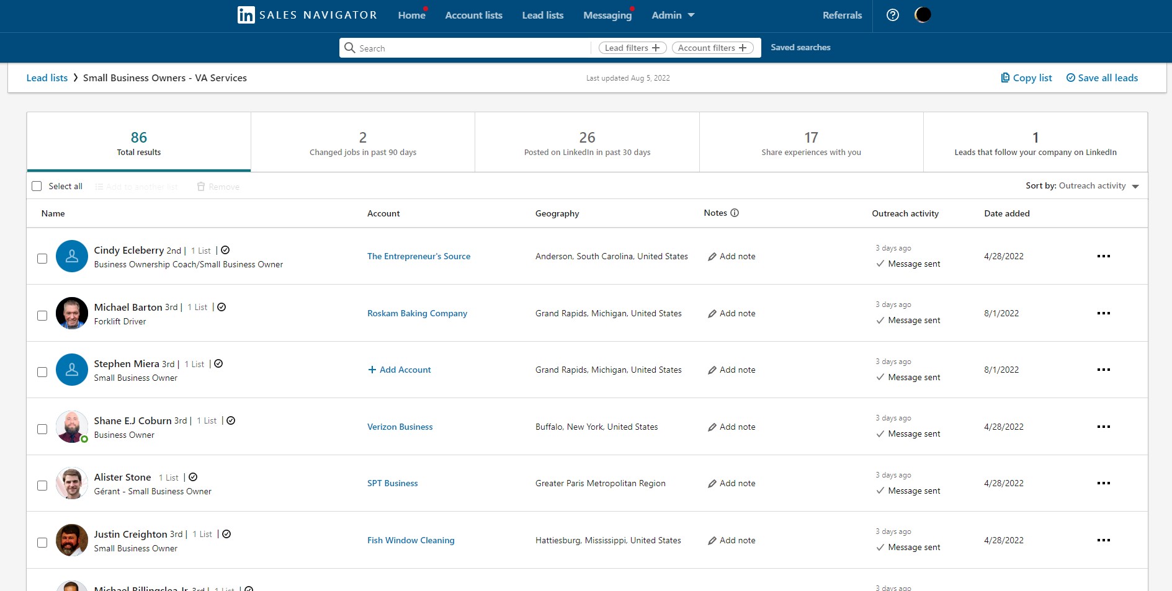Image resolution: width=1172 pixels, height=591 pixels.
Task: Select Leads that follow your company tab
Action: click(x=1036, y=142)
